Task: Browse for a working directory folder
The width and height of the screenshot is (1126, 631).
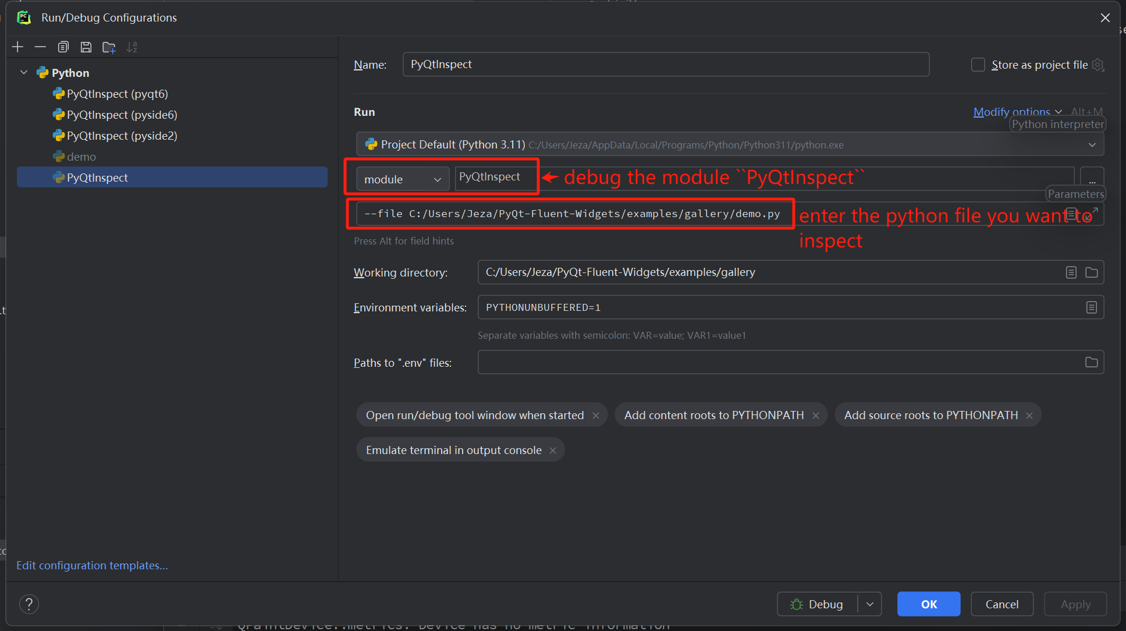Action: coord(1092,272)
